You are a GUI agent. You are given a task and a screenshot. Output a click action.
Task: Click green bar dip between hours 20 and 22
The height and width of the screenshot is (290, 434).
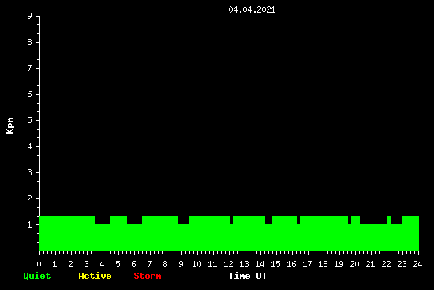pos(373,220)
